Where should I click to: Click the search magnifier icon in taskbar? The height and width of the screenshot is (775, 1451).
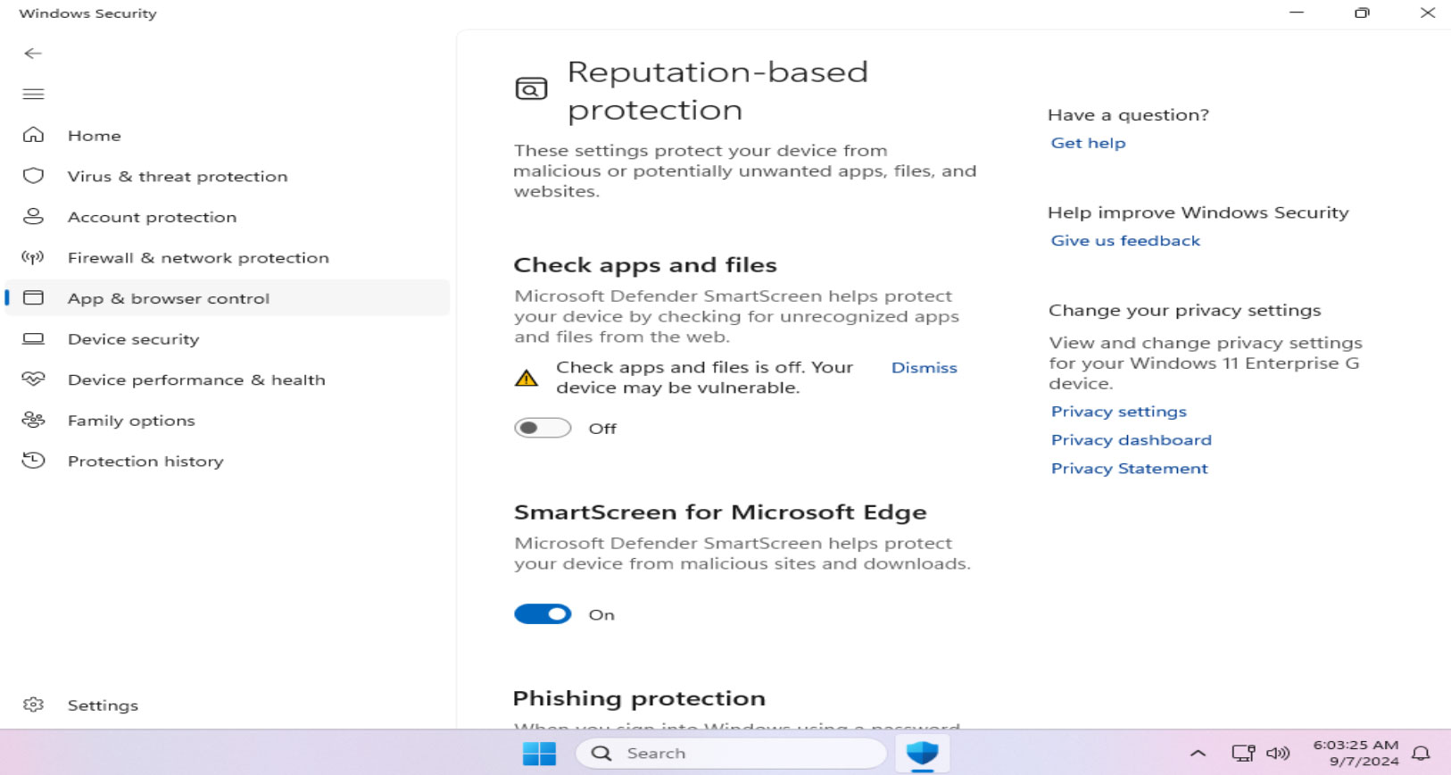(x=601, y=754)
